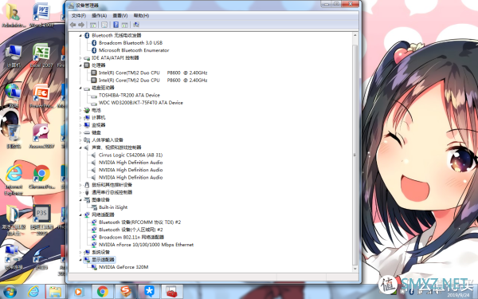The width and height of the screenshot is (478, 299).
Task: Select the Administrator folder on desktop
Action: click(14, 15)
